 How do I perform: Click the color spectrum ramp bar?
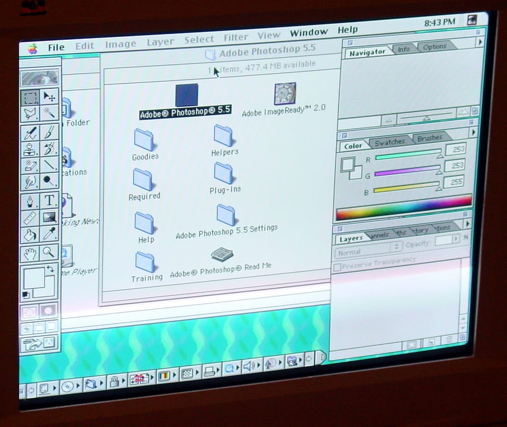(x=404, y=207)
